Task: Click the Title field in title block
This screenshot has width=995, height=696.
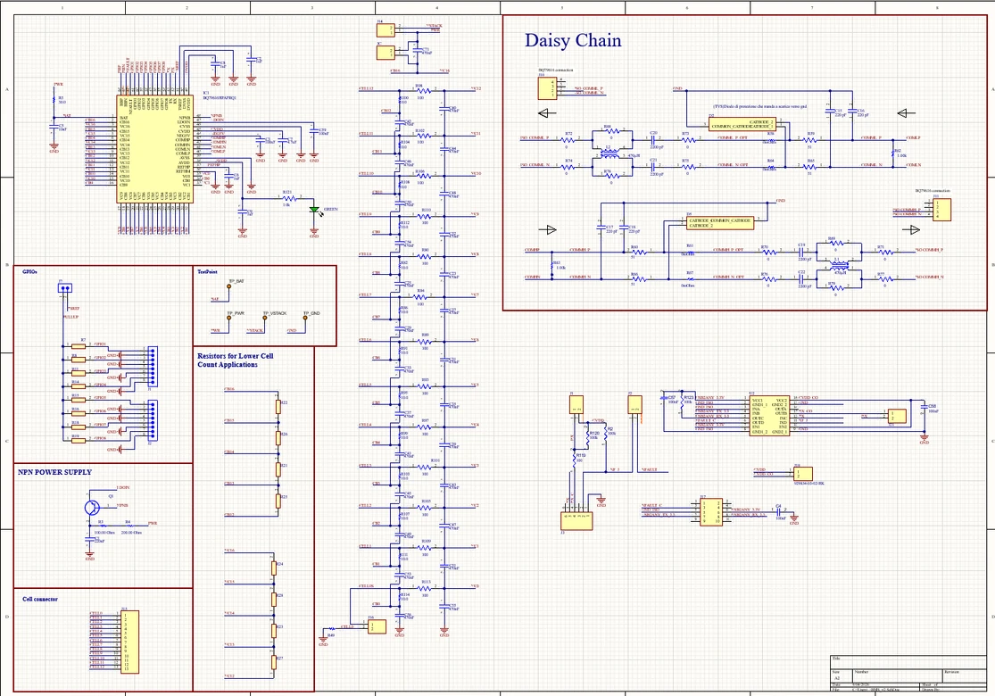Action: (x=908, y=662)
